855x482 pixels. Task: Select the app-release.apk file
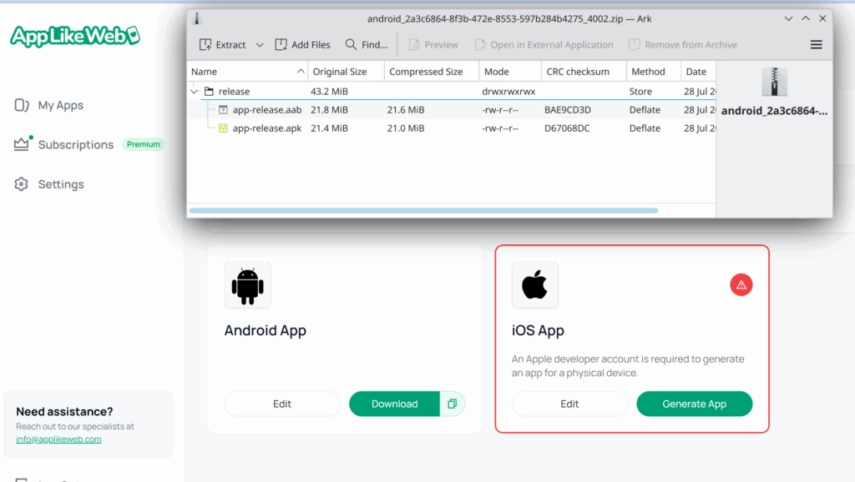click(266, 128)
